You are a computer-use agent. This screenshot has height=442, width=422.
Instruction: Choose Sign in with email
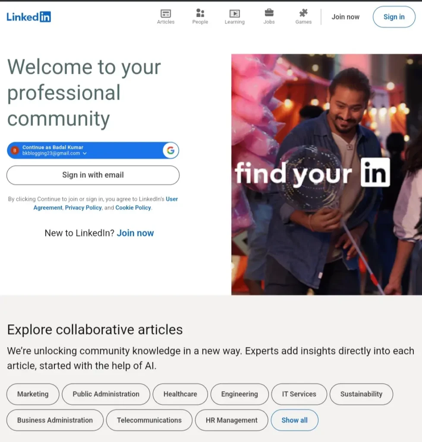click(x=93, y=175)
